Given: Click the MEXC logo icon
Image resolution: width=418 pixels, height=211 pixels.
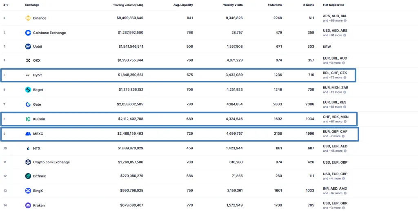Looking at the screenshot, I should pos(28,134).
